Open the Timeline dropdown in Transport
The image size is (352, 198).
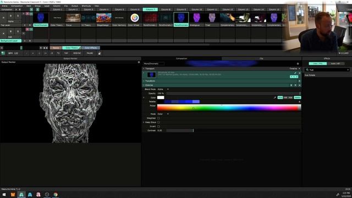pos(295,69)
